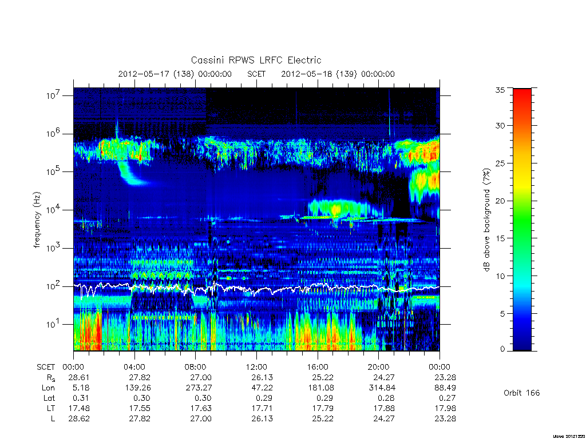Click the end time "2012-05-18 (139) 00:00:00"

338,74
